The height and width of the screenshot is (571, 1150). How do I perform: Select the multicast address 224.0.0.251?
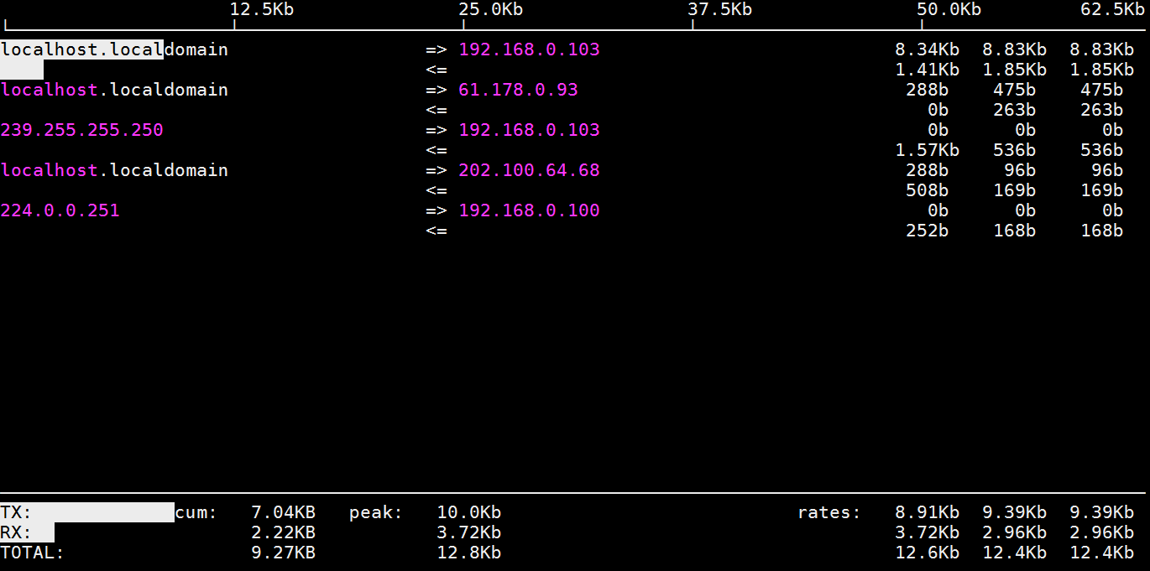coord(60,210)
